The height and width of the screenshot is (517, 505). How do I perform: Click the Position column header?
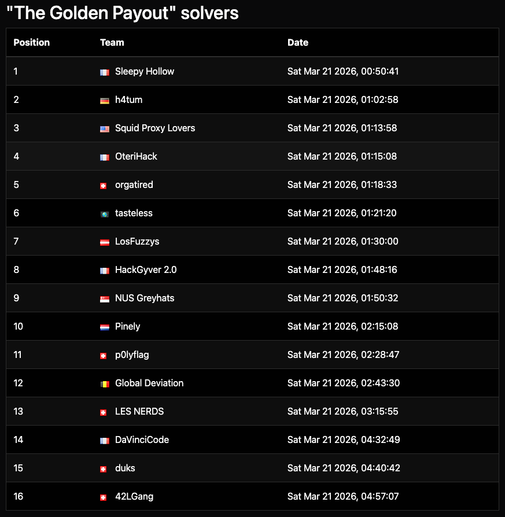click(x=32, y=43)
